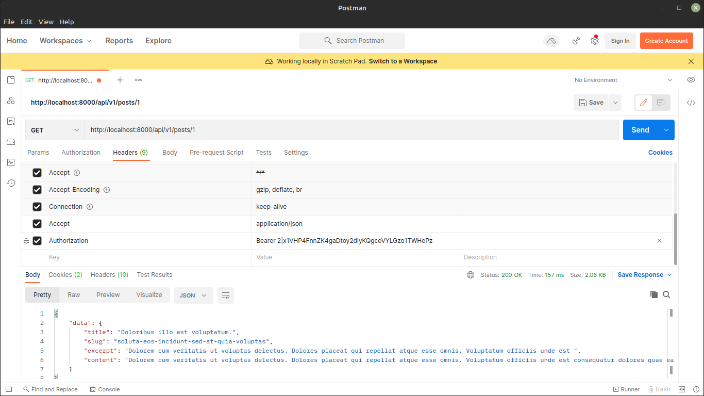
Task: Open the Workspaces dropdown
Action: (65, 41)
